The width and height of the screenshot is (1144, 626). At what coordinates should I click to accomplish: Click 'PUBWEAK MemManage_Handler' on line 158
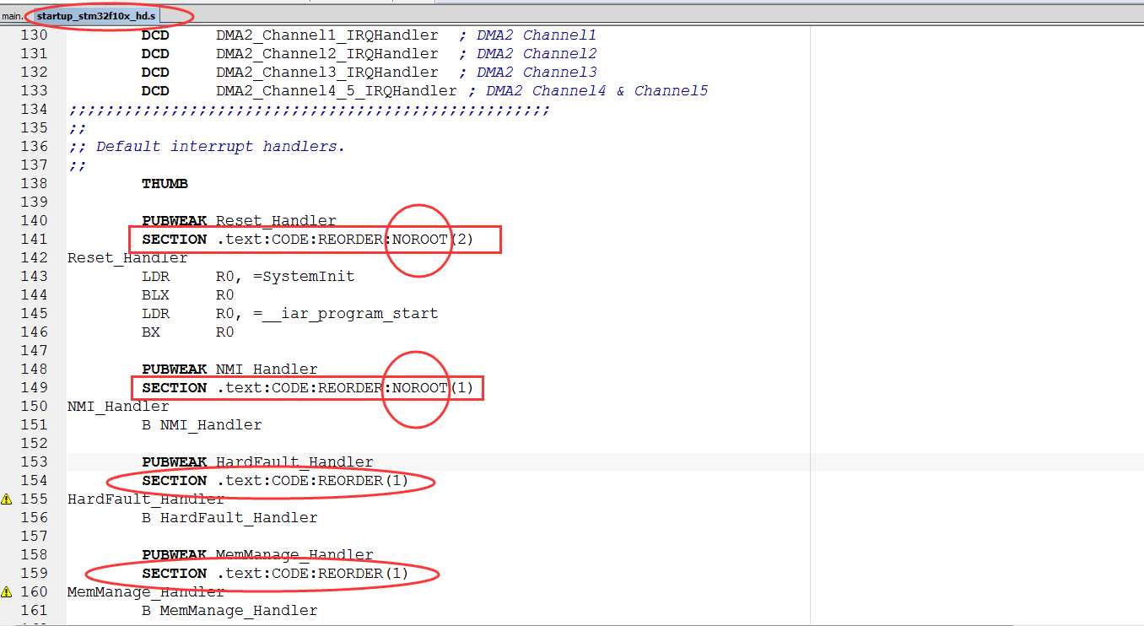click(x=257, y=555)
